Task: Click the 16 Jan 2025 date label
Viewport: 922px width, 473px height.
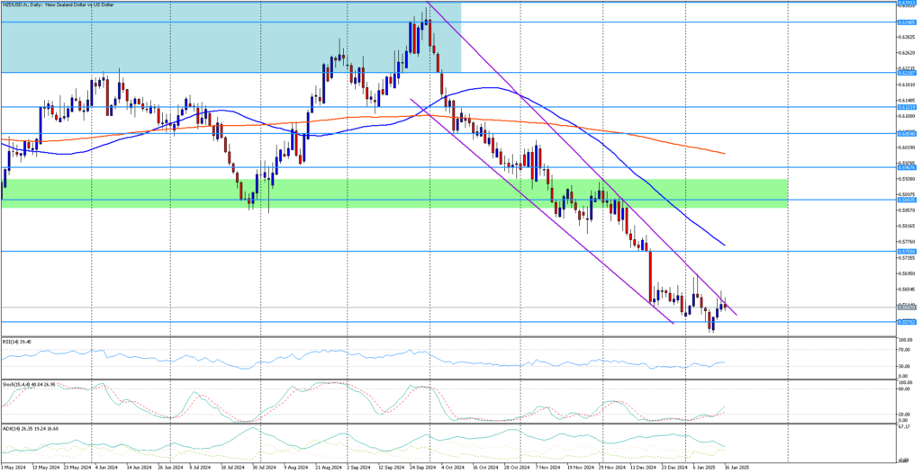Action: (737, 469)
